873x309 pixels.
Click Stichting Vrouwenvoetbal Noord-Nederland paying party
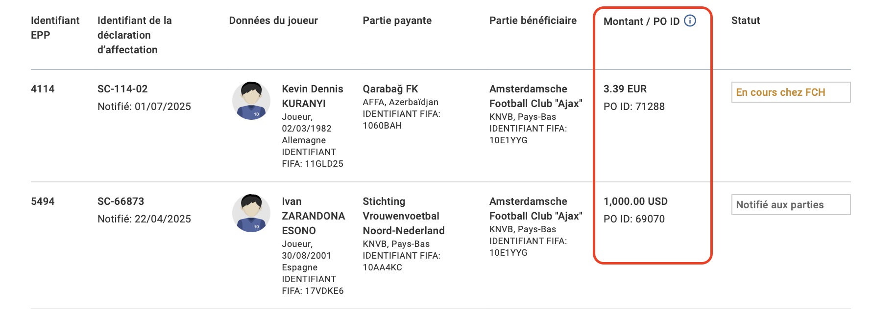[x=403, y=216]
